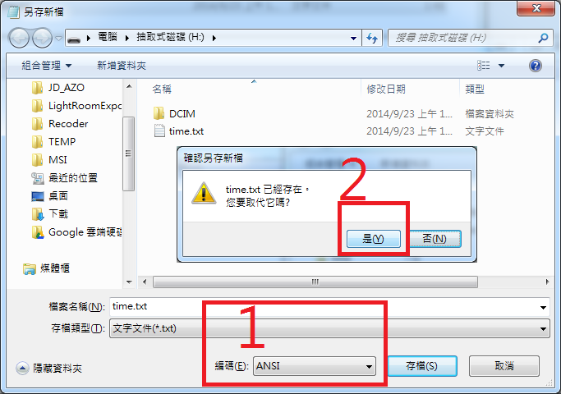The width and height of the screenshot is (561, 394).
Task: Select the DCIM folder icon
Action: coord(159,114)
